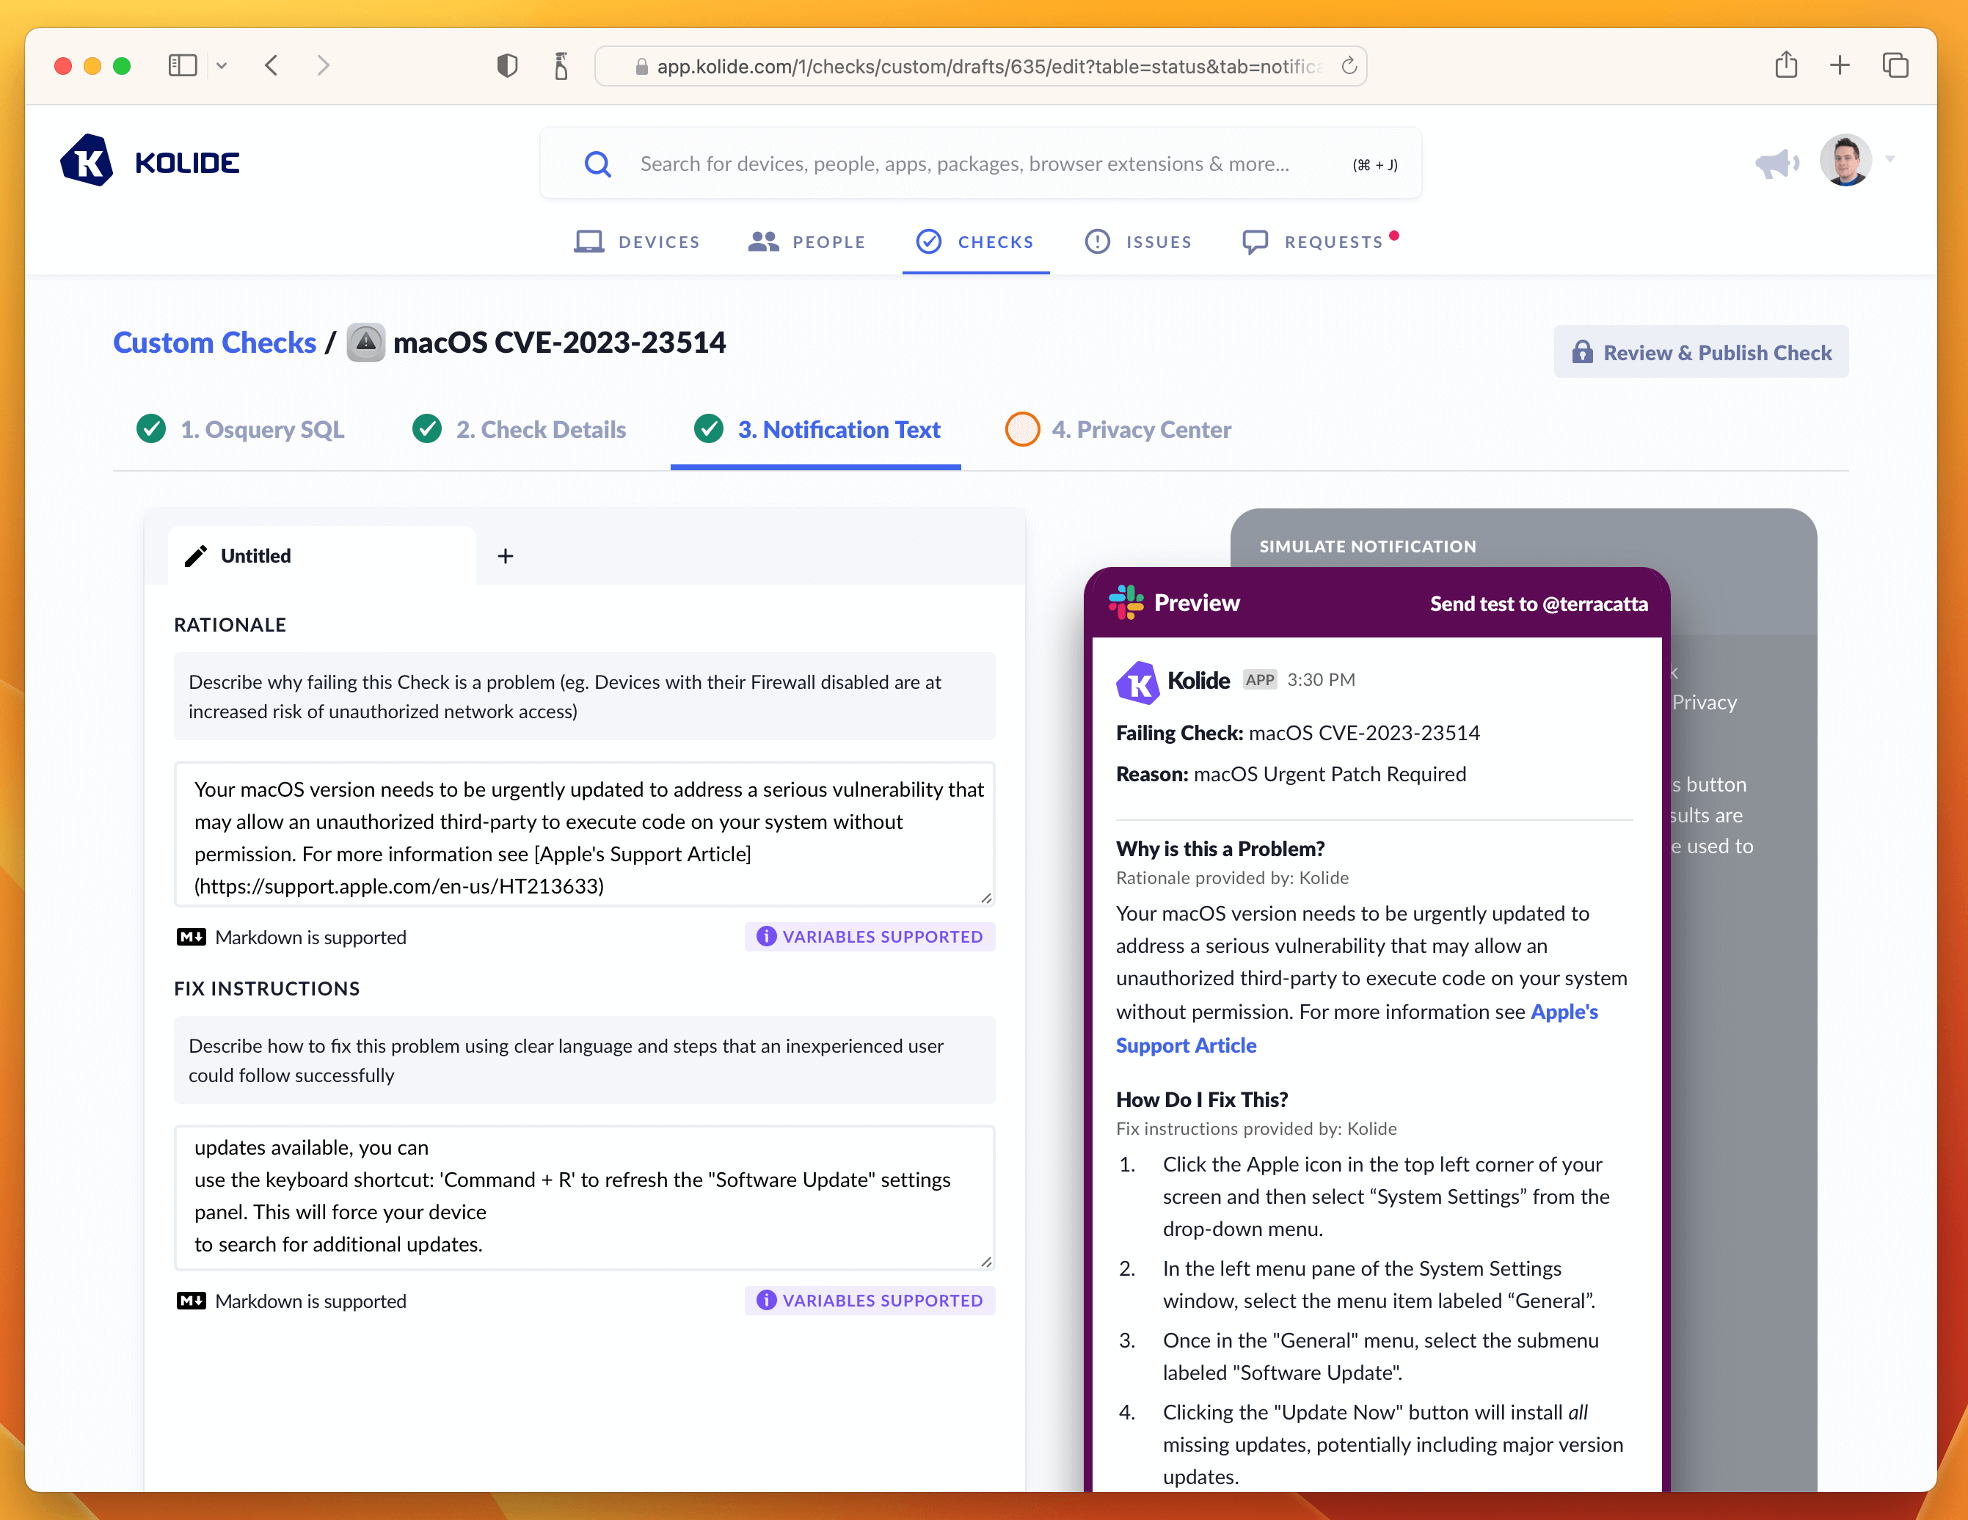This screenshot has height=1520, width=1968.
Task: Open the Custom Checks breadcrumb link
Action: [214, 343]
